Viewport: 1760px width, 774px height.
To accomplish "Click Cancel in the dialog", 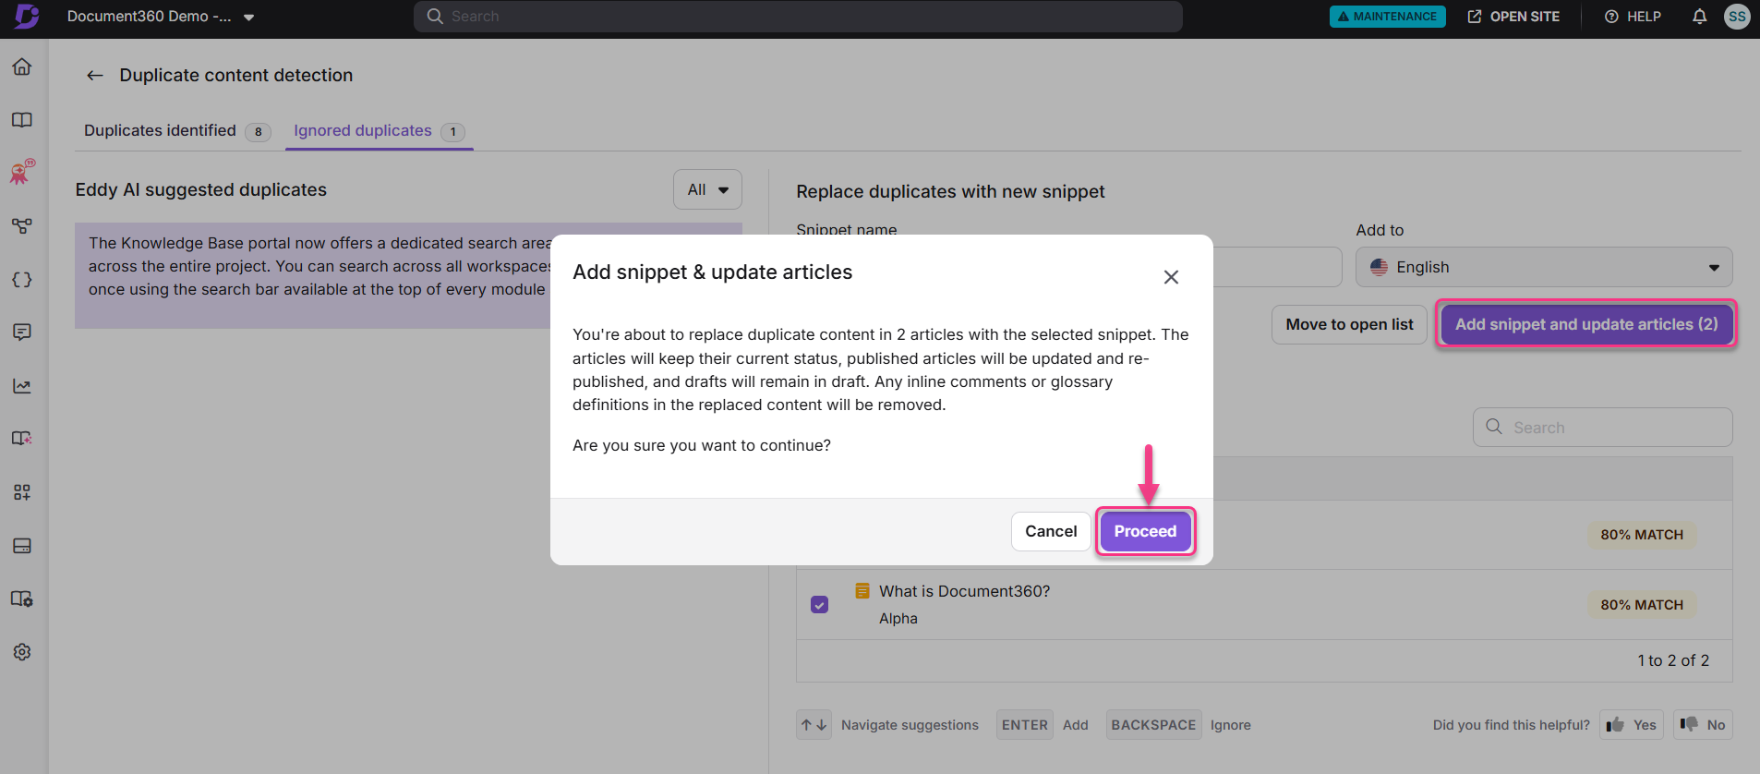I will (x=1051, y=531).
